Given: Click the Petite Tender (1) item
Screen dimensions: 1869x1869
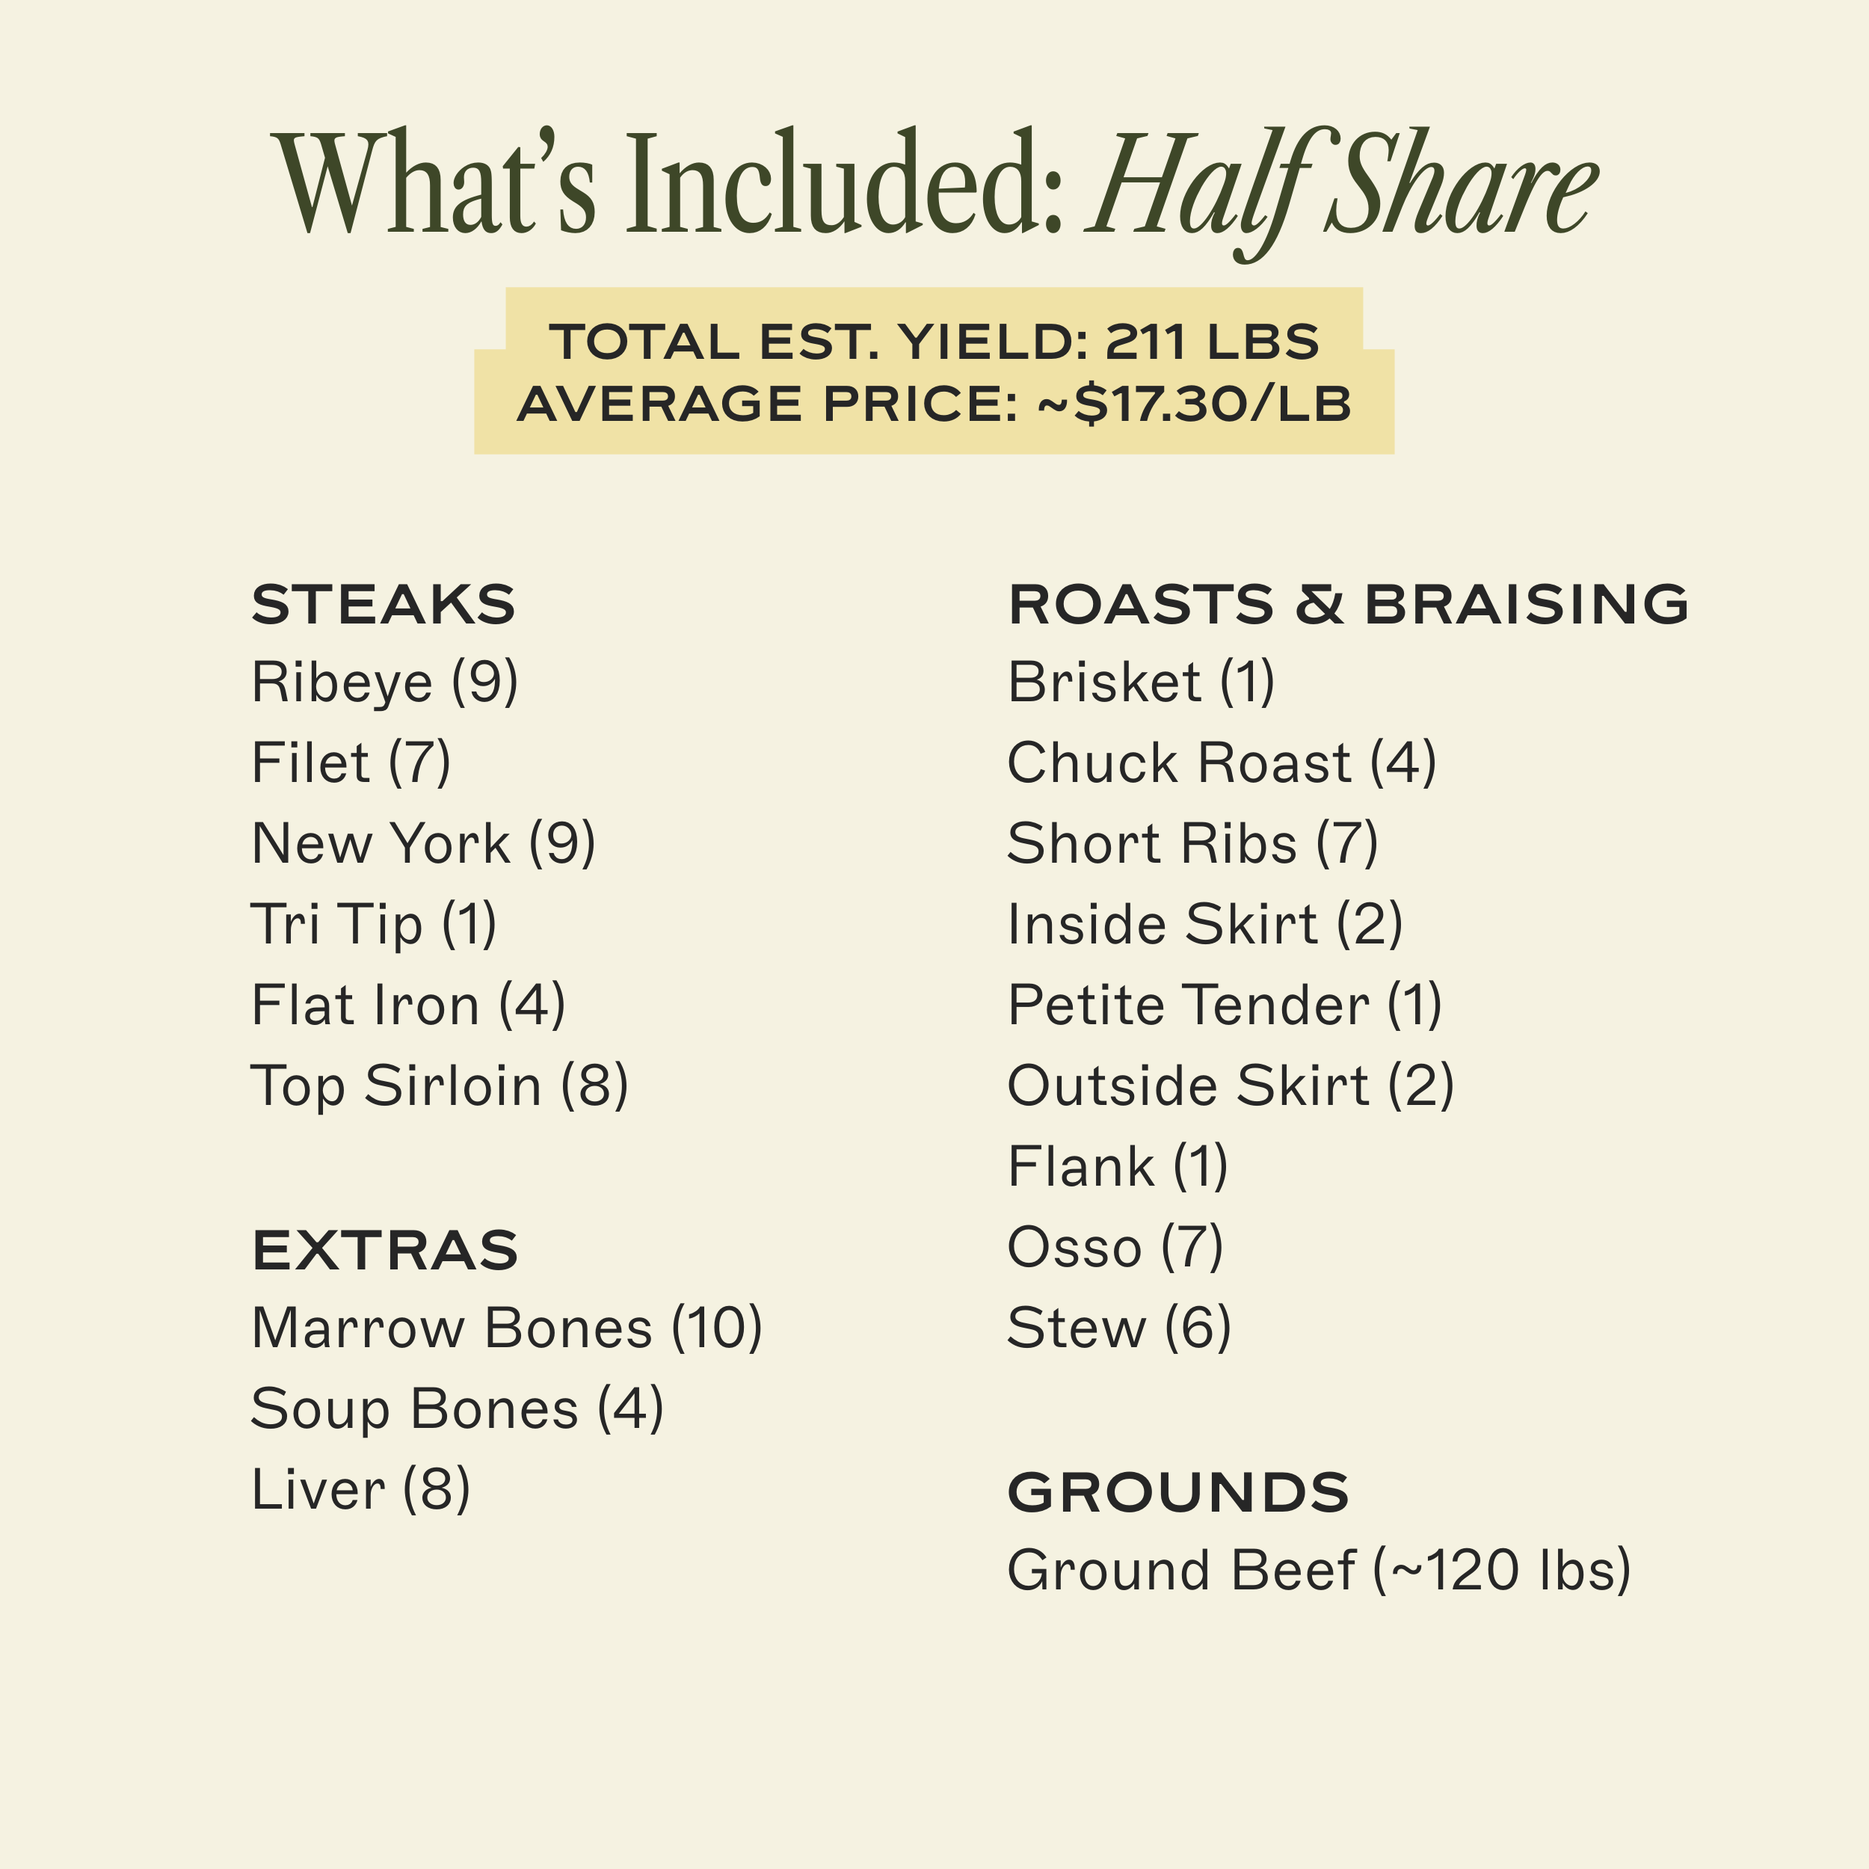Looking at the screenshot, I should click(x=1225, y=1004).
